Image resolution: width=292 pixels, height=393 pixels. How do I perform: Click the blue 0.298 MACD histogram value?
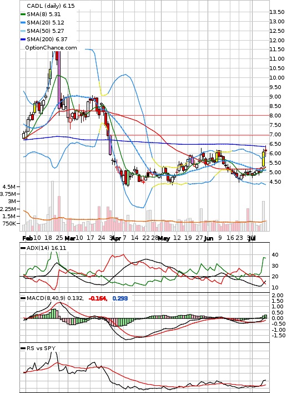(x=120, y=298)
